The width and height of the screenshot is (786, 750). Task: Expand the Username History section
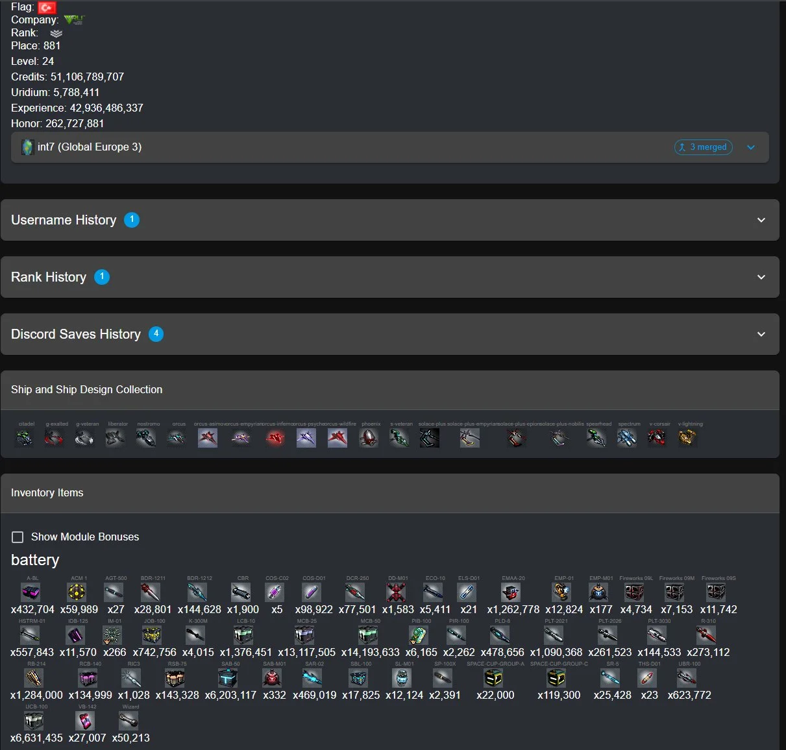click(x=389, y=220)
